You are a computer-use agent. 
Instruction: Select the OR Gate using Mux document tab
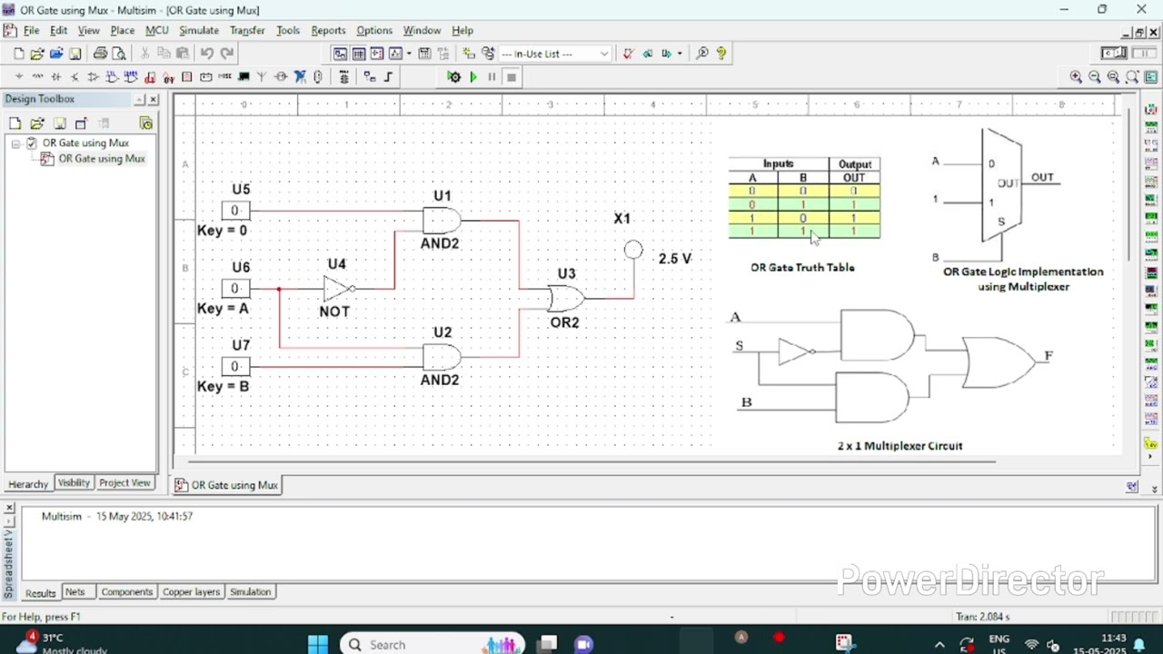point(226,485)
